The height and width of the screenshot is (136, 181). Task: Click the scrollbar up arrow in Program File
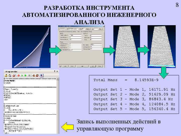58,79
